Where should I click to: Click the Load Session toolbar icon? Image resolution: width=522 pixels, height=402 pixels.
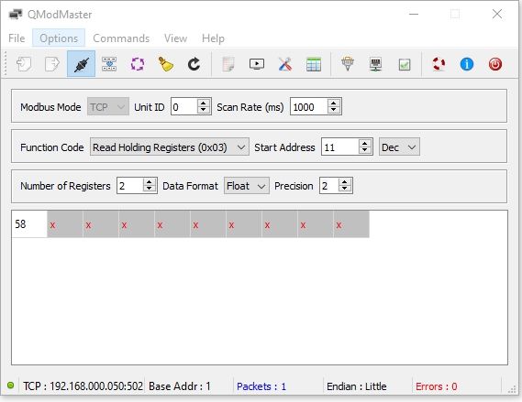(24, 64)
